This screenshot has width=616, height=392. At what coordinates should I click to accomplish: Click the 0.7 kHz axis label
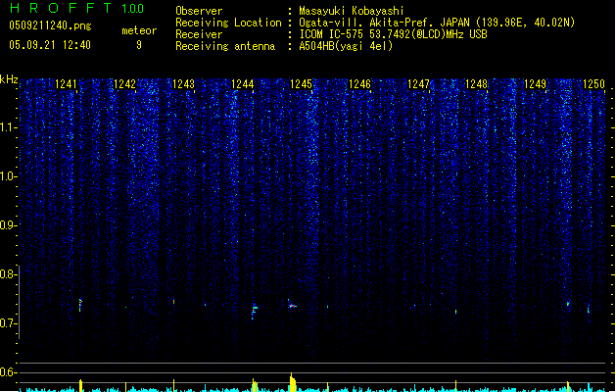tap(8, 323)
